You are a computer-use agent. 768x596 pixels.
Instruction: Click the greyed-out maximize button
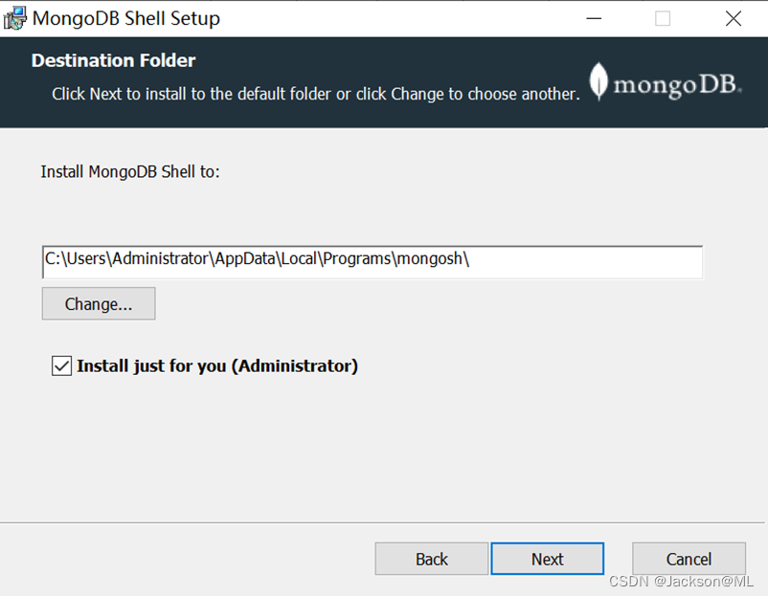pyautogui.click(x=663, y=18)
